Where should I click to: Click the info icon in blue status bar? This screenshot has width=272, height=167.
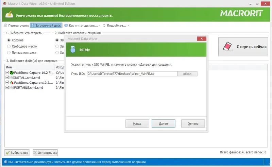pos(5,162)
